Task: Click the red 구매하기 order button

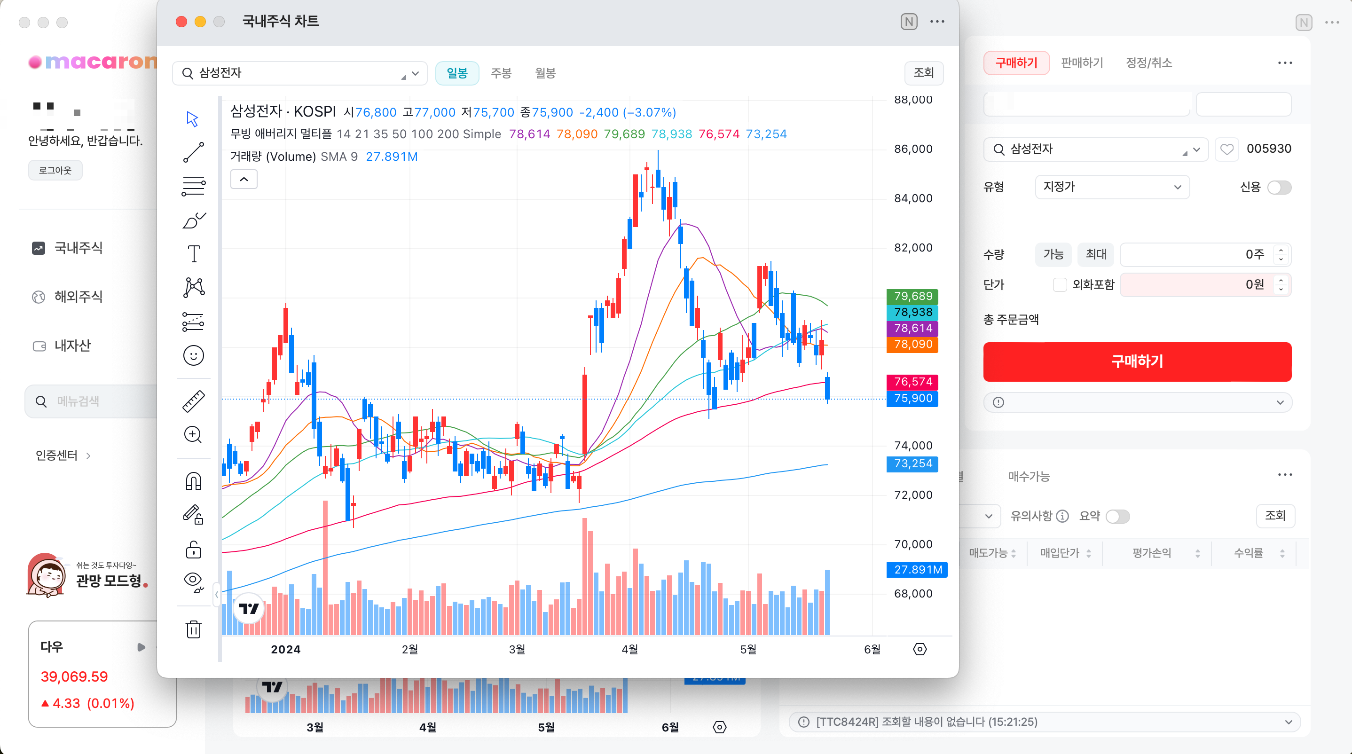Action: coord(1137,361)
